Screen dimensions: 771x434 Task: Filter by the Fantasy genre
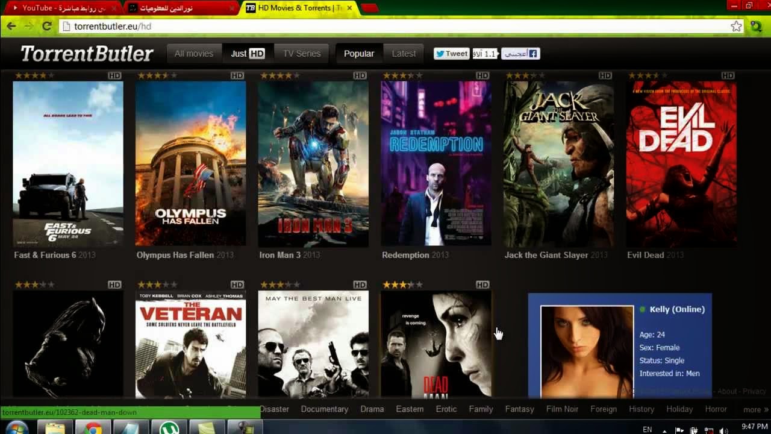[520, 409]
